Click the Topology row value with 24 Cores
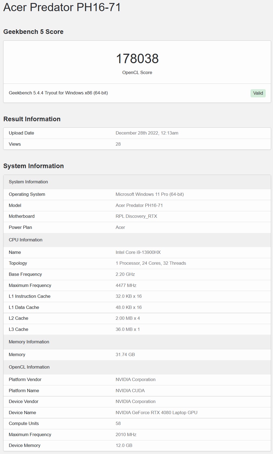The height and width of the screenshot is (454, 273). pyautogui.click(x=151, y=263)
